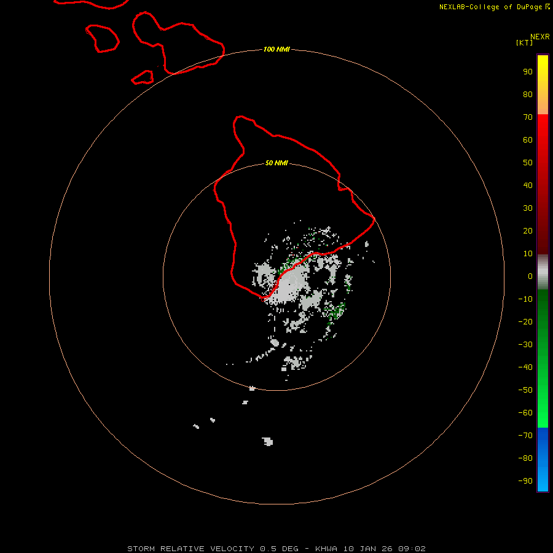Click the 20 value on the velocity scale
553x553 pixels.
(528, 231)
